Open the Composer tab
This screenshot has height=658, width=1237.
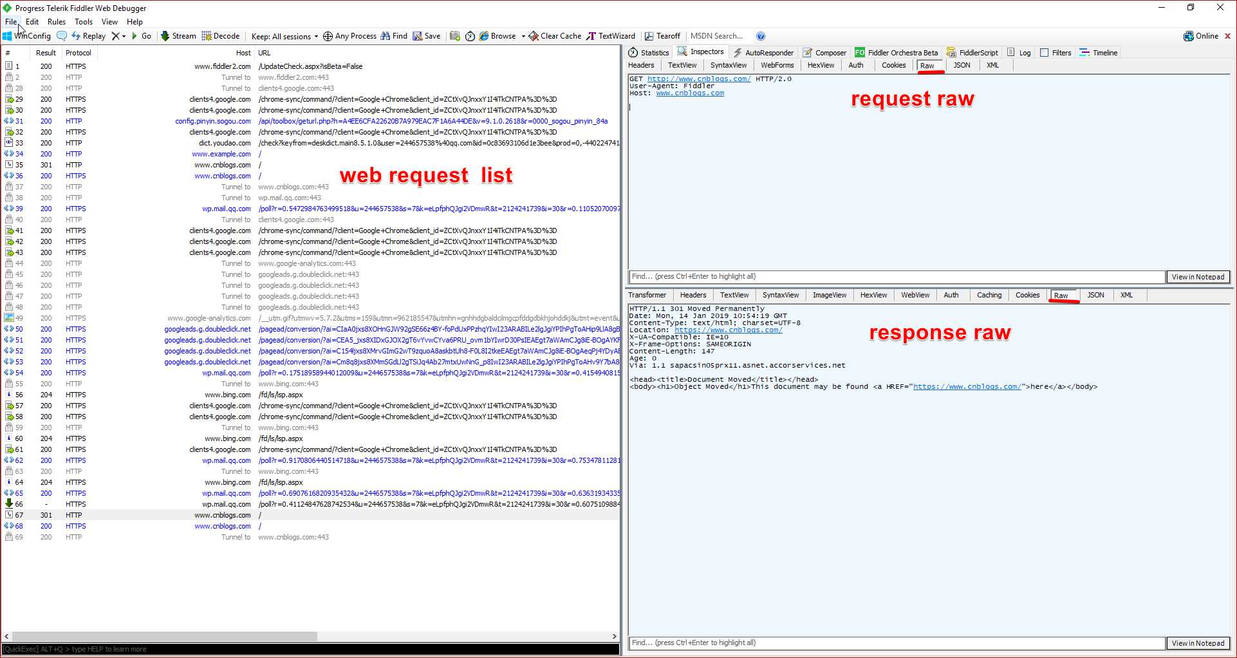pos(824,53)
